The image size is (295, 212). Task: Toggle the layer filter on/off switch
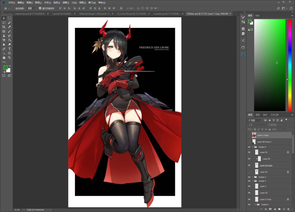(x=286, y=120)
